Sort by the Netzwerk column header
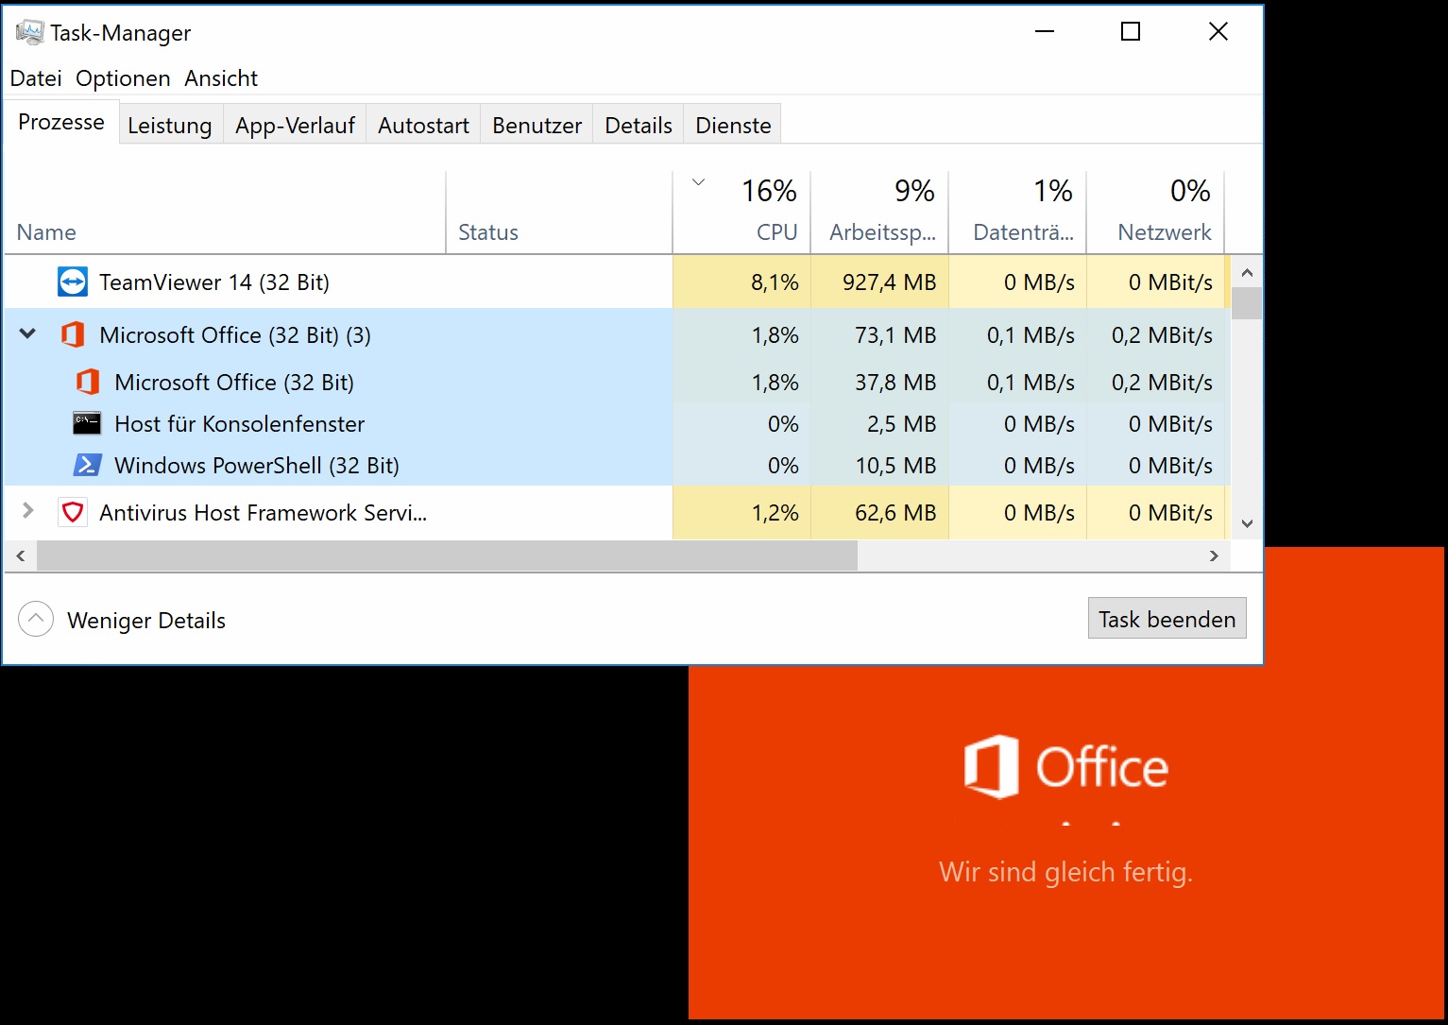This screenshot has width=1448, height=1025. [x=1155, y=213]
